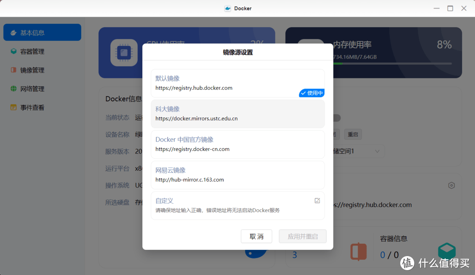Click the 重启 button behind the dialog
The width and height of the screenshot is (475, 275).
pos(353,134)
